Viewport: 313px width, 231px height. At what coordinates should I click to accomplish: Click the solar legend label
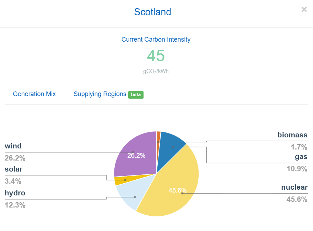point(14,169)
